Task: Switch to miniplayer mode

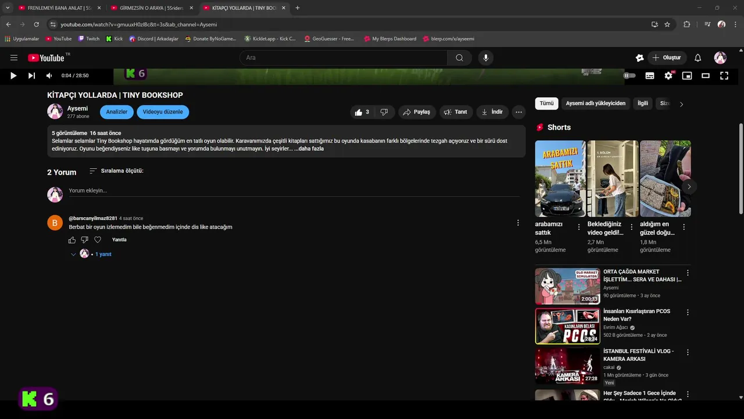Action: pos(687,76)
